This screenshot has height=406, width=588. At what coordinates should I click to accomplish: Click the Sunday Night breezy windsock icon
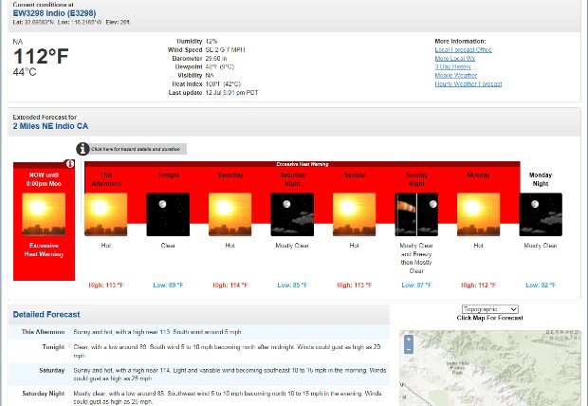point(416,214)
